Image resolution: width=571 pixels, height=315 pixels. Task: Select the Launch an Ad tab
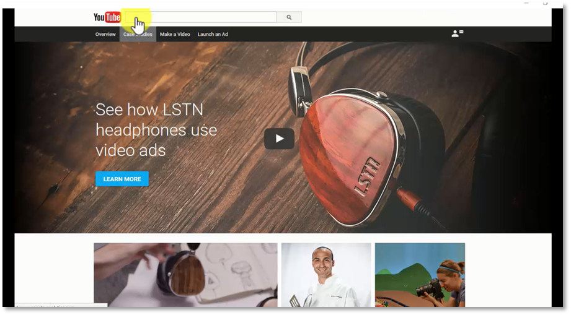pos(213,34)
